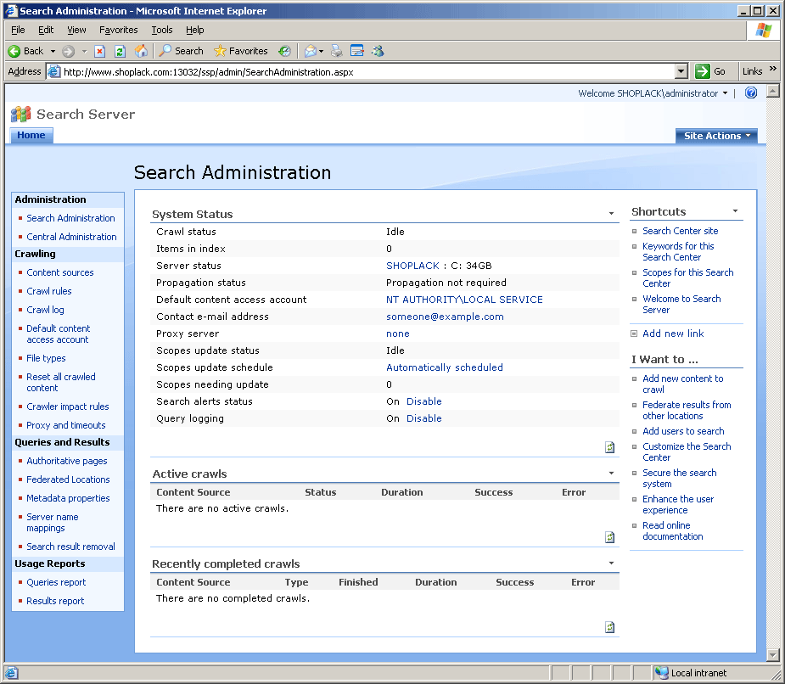785x684 pixels.
Task: Open the View menu
Action: pyautogui.click(x=76, y=30)
